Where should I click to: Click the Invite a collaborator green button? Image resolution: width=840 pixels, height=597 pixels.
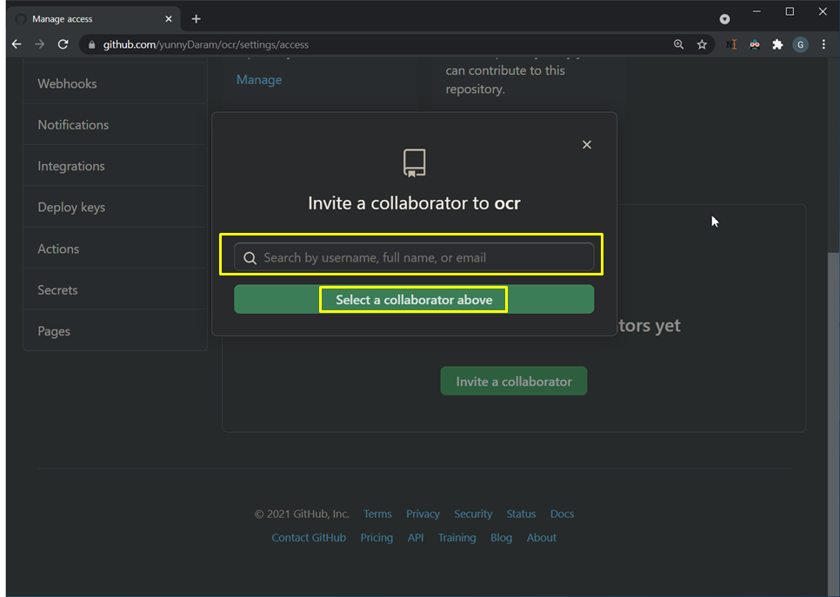pos(513,381)
